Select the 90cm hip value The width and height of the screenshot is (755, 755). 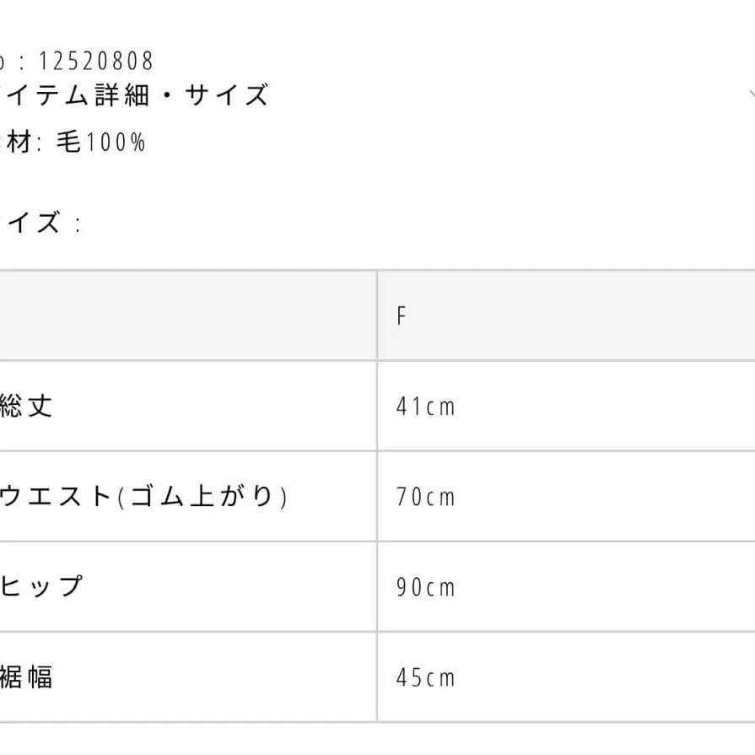click(425, 587)
